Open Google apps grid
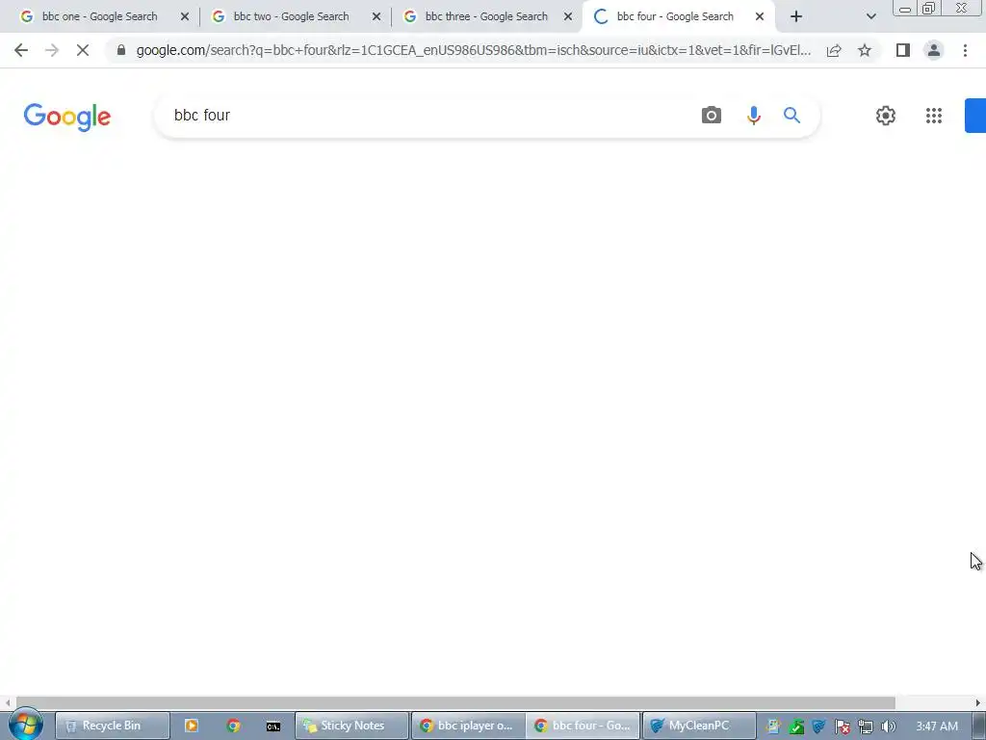Image resolution: width=986 pixels, height=740 pixels. click(934, 116)
